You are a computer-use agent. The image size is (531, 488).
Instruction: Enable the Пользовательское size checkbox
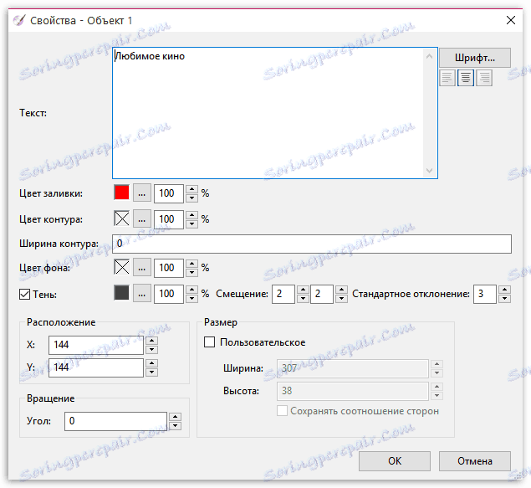pos(209,342)
